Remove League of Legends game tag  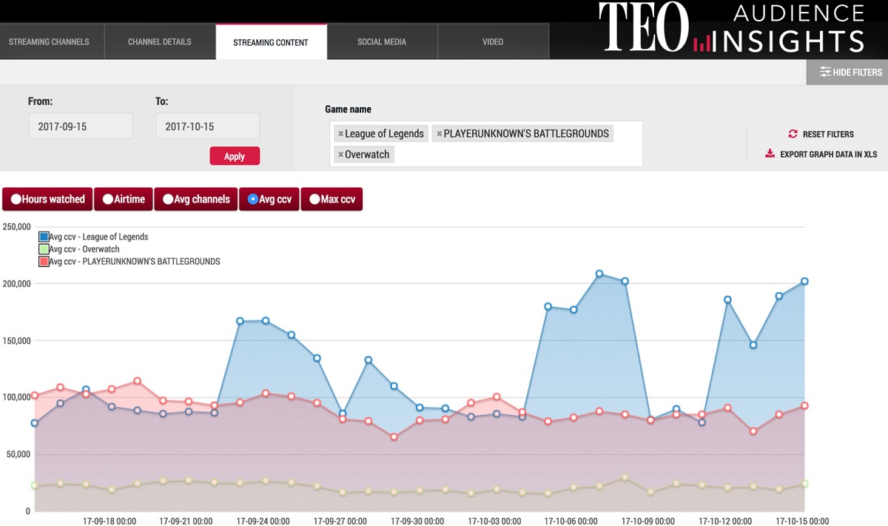tap(340, 134)
